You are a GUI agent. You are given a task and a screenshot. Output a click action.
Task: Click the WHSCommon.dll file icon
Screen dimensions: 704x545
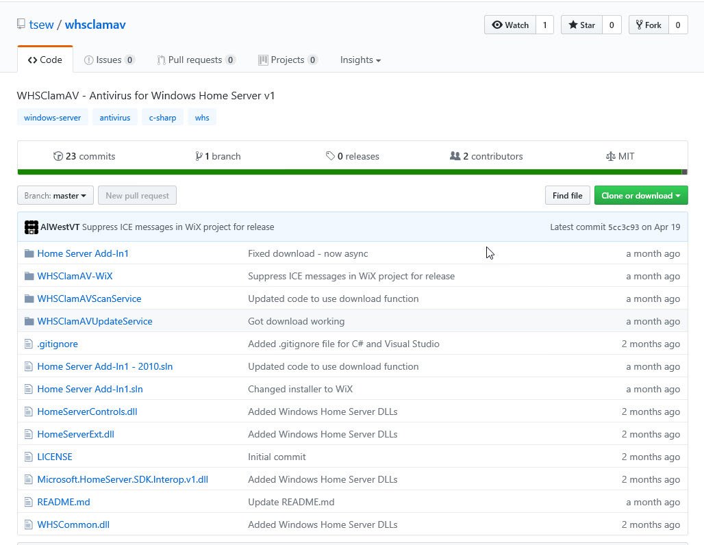click(28, 524)
